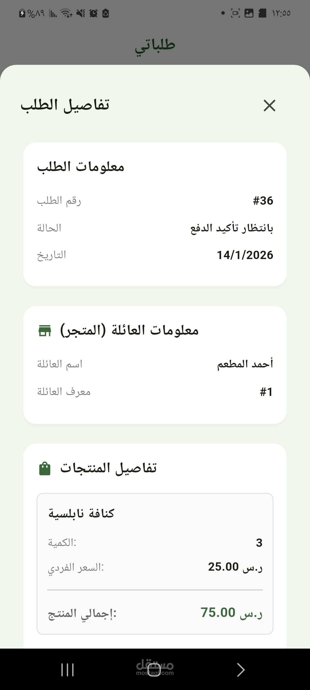
Task: Tap the alarm clock status bar icon
Action: coord(93,13)
